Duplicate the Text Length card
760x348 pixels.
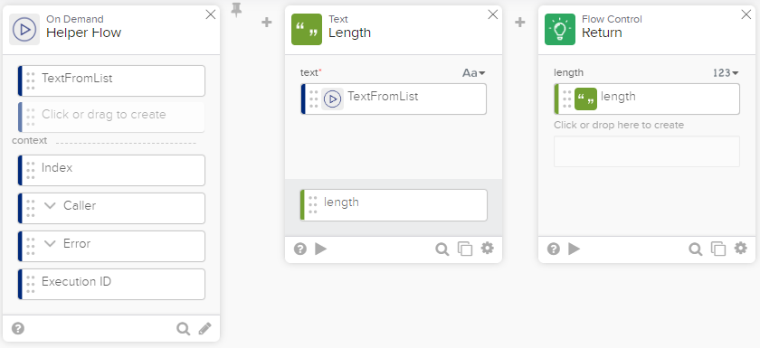click(465, 249)
